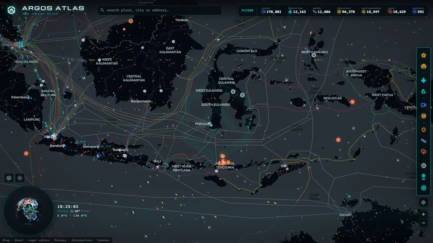The image size is (433, 243).
Task: Select the ship icon in sidebar
Action: click(424, 92)
